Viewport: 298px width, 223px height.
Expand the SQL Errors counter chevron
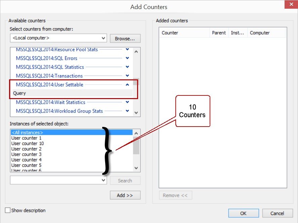127,58
